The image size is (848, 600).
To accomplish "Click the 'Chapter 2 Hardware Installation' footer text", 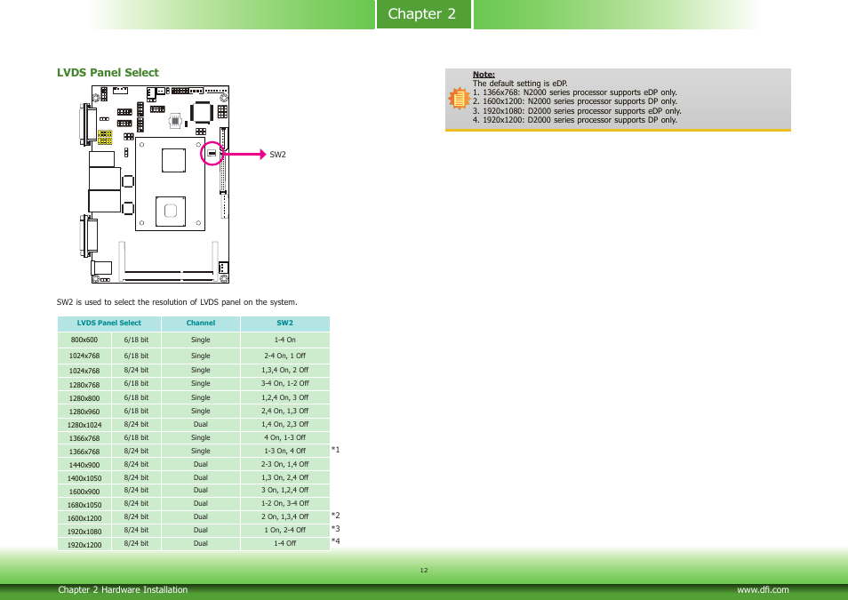I will coord(123,589).
